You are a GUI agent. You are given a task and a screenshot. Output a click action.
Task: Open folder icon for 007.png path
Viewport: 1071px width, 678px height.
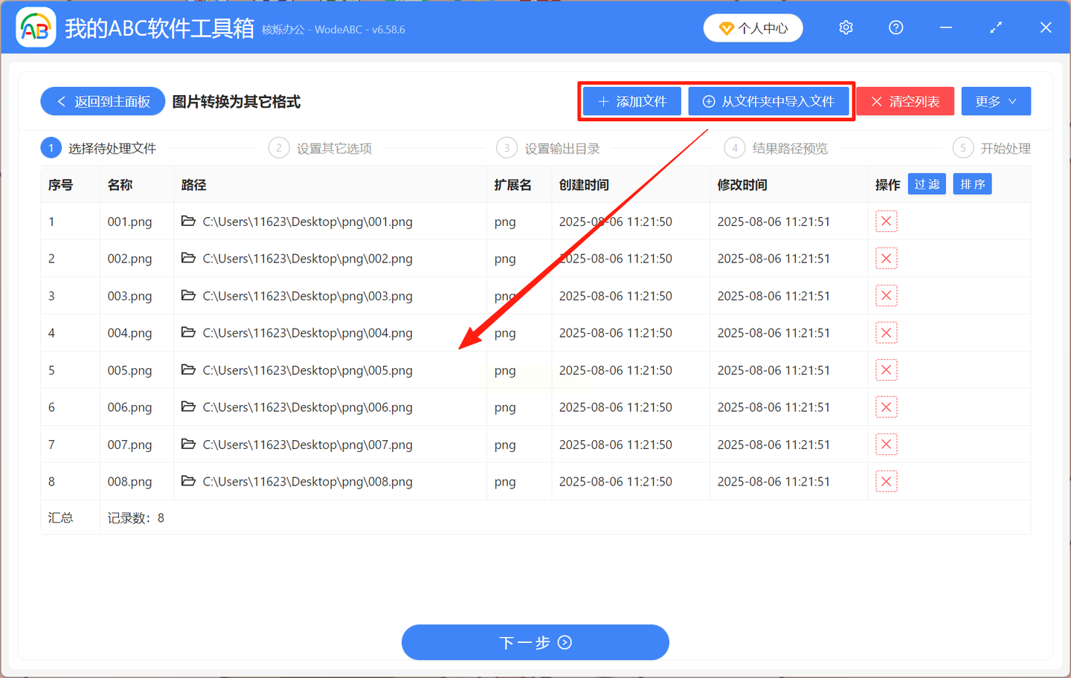[188, 444]
